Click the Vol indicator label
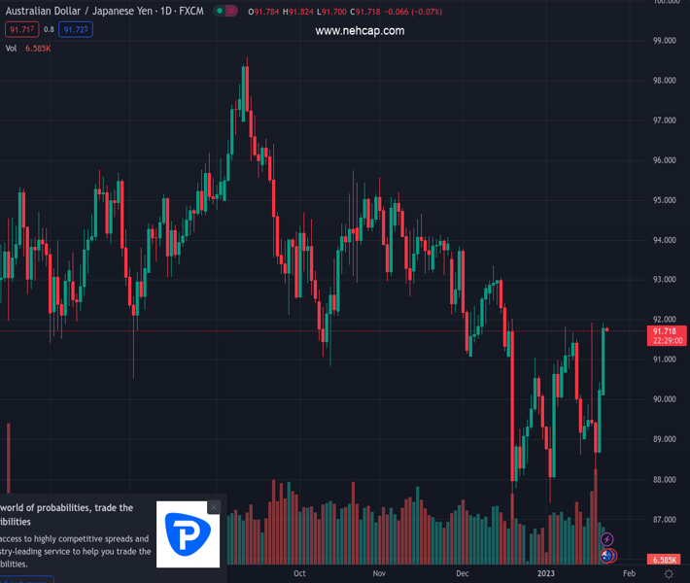Viewport: 690px width, 583px height. click(11, 48)
